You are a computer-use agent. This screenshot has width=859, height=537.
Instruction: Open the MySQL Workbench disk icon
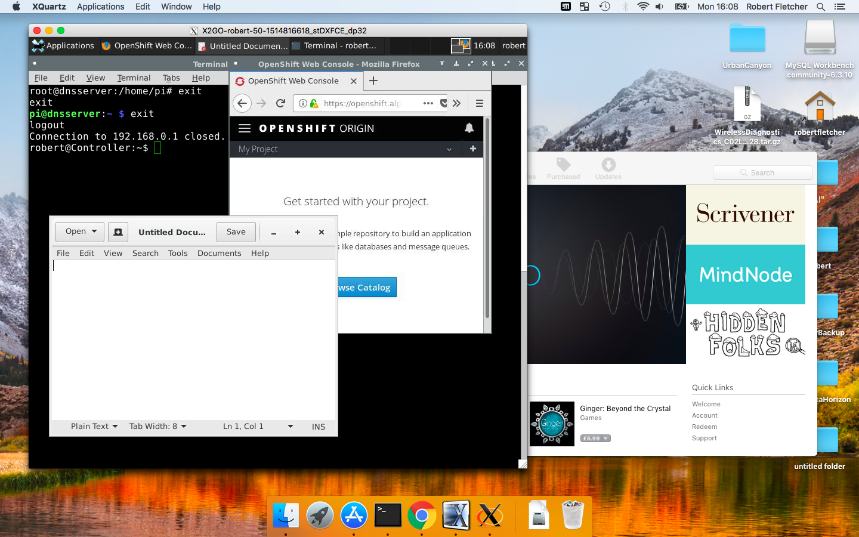click(820, 38)
